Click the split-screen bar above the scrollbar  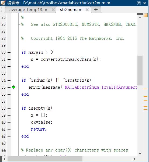click(140, 14)
